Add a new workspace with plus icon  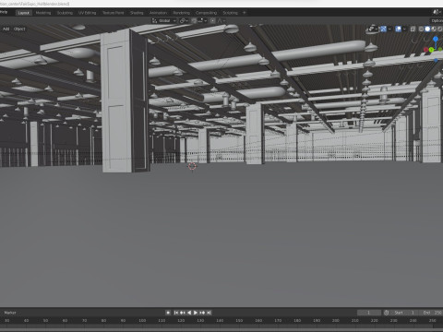pos(245,13)
